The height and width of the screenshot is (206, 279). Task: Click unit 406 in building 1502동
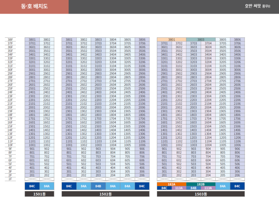coord(142,168)
